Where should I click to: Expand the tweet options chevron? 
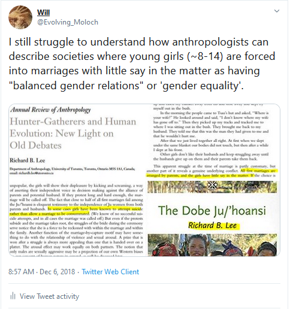pyautogui.click(x=277, y=11)
